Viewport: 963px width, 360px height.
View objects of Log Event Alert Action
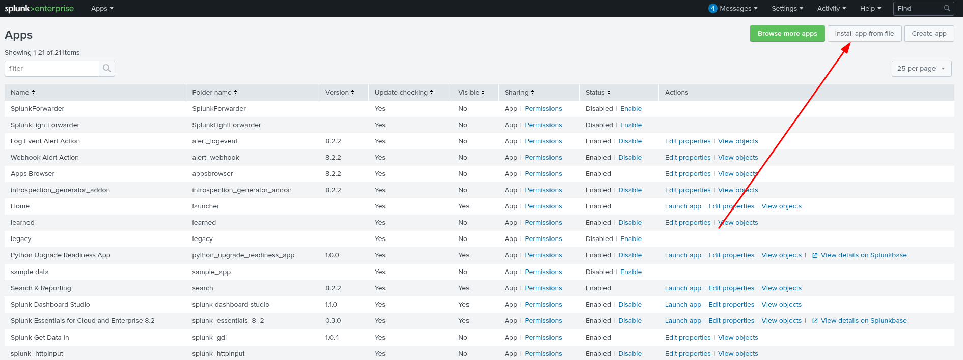pyautogui.click(x=738, y=141)
